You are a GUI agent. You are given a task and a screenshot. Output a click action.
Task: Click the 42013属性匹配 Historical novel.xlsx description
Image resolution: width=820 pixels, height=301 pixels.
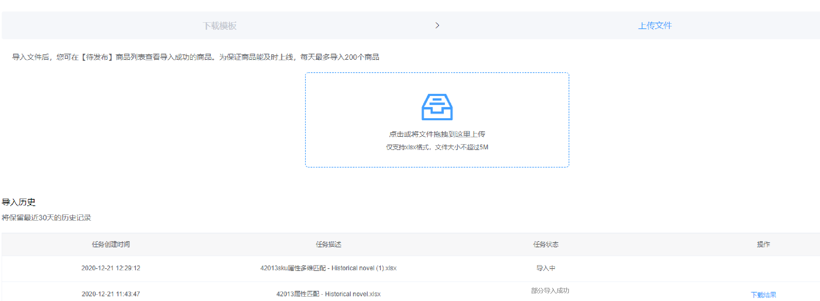[x=328, y=294]
